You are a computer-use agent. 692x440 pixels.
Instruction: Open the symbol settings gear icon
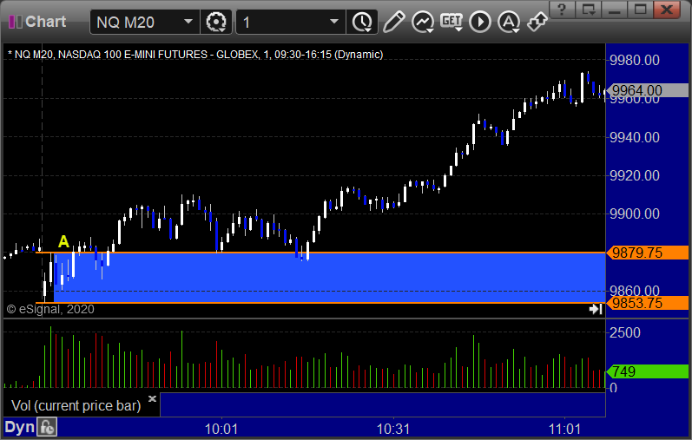tap(216, 22)
